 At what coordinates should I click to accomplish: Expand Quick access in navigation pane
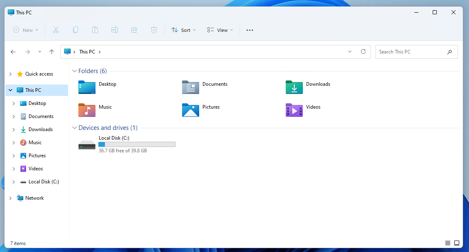(11, 74)
